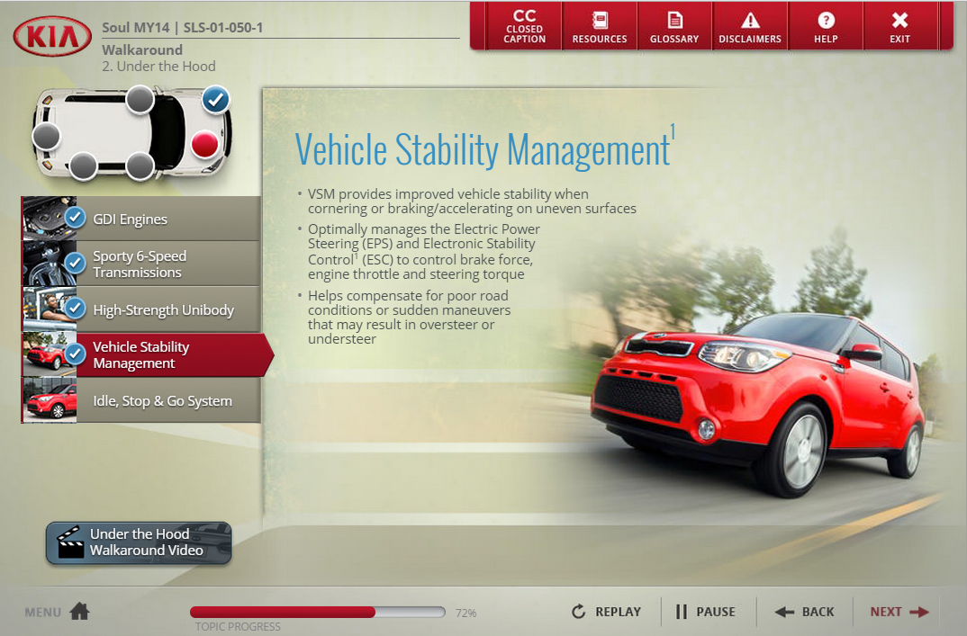Click the Vehicle Stability Management heading
This screenshot has height=636, width=967.
484,149
